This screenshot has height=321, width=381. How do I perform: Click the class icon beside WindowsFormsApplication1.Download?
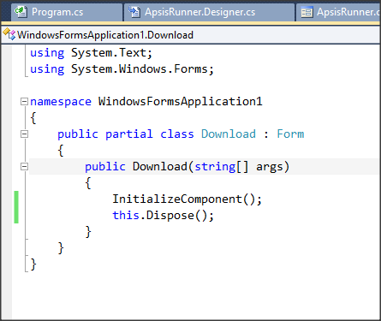(x=9, y=34)
